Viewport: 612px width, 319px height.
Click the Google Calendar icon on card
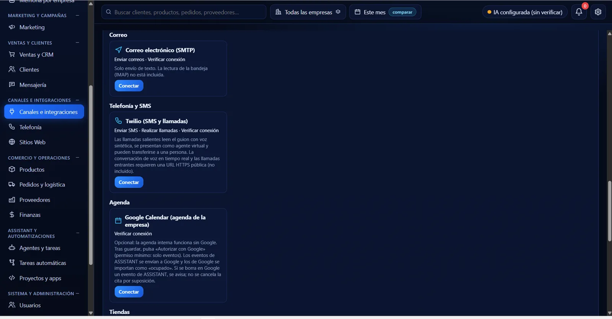118,221
